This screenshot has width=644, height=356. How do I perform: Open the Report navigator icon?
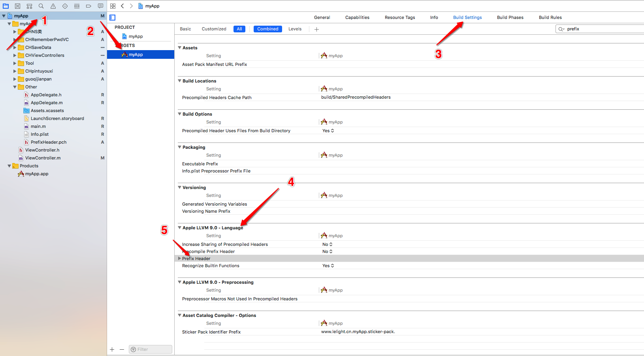(x=101, y=6)
